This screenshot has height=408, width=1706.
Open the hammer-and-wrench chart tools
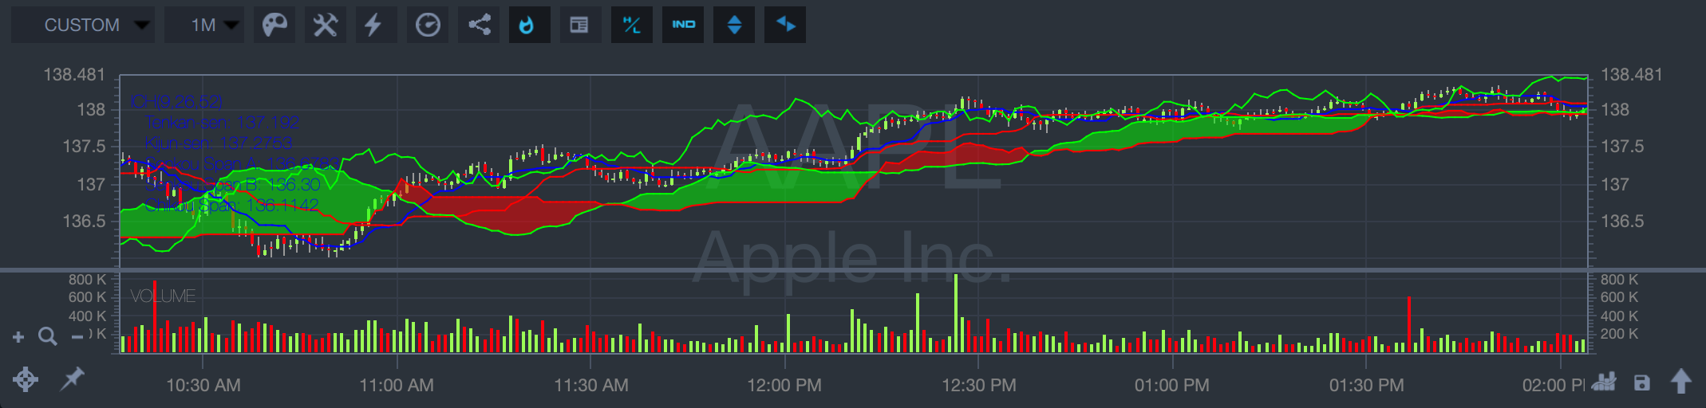click(x=326, y=25)
